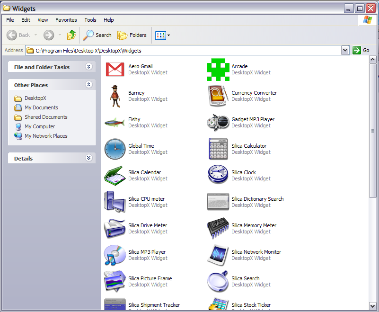Open My Computer from the sidebar

click(40, 126)
